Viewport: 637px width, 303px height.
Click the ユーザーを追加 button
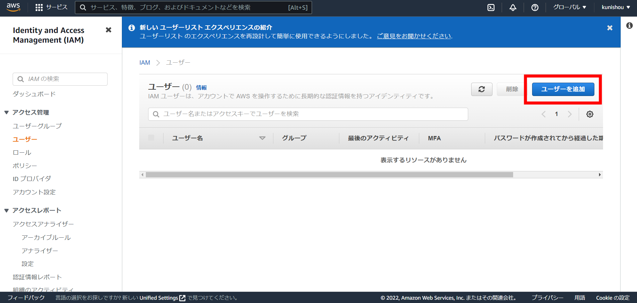(x=563, y=89)
